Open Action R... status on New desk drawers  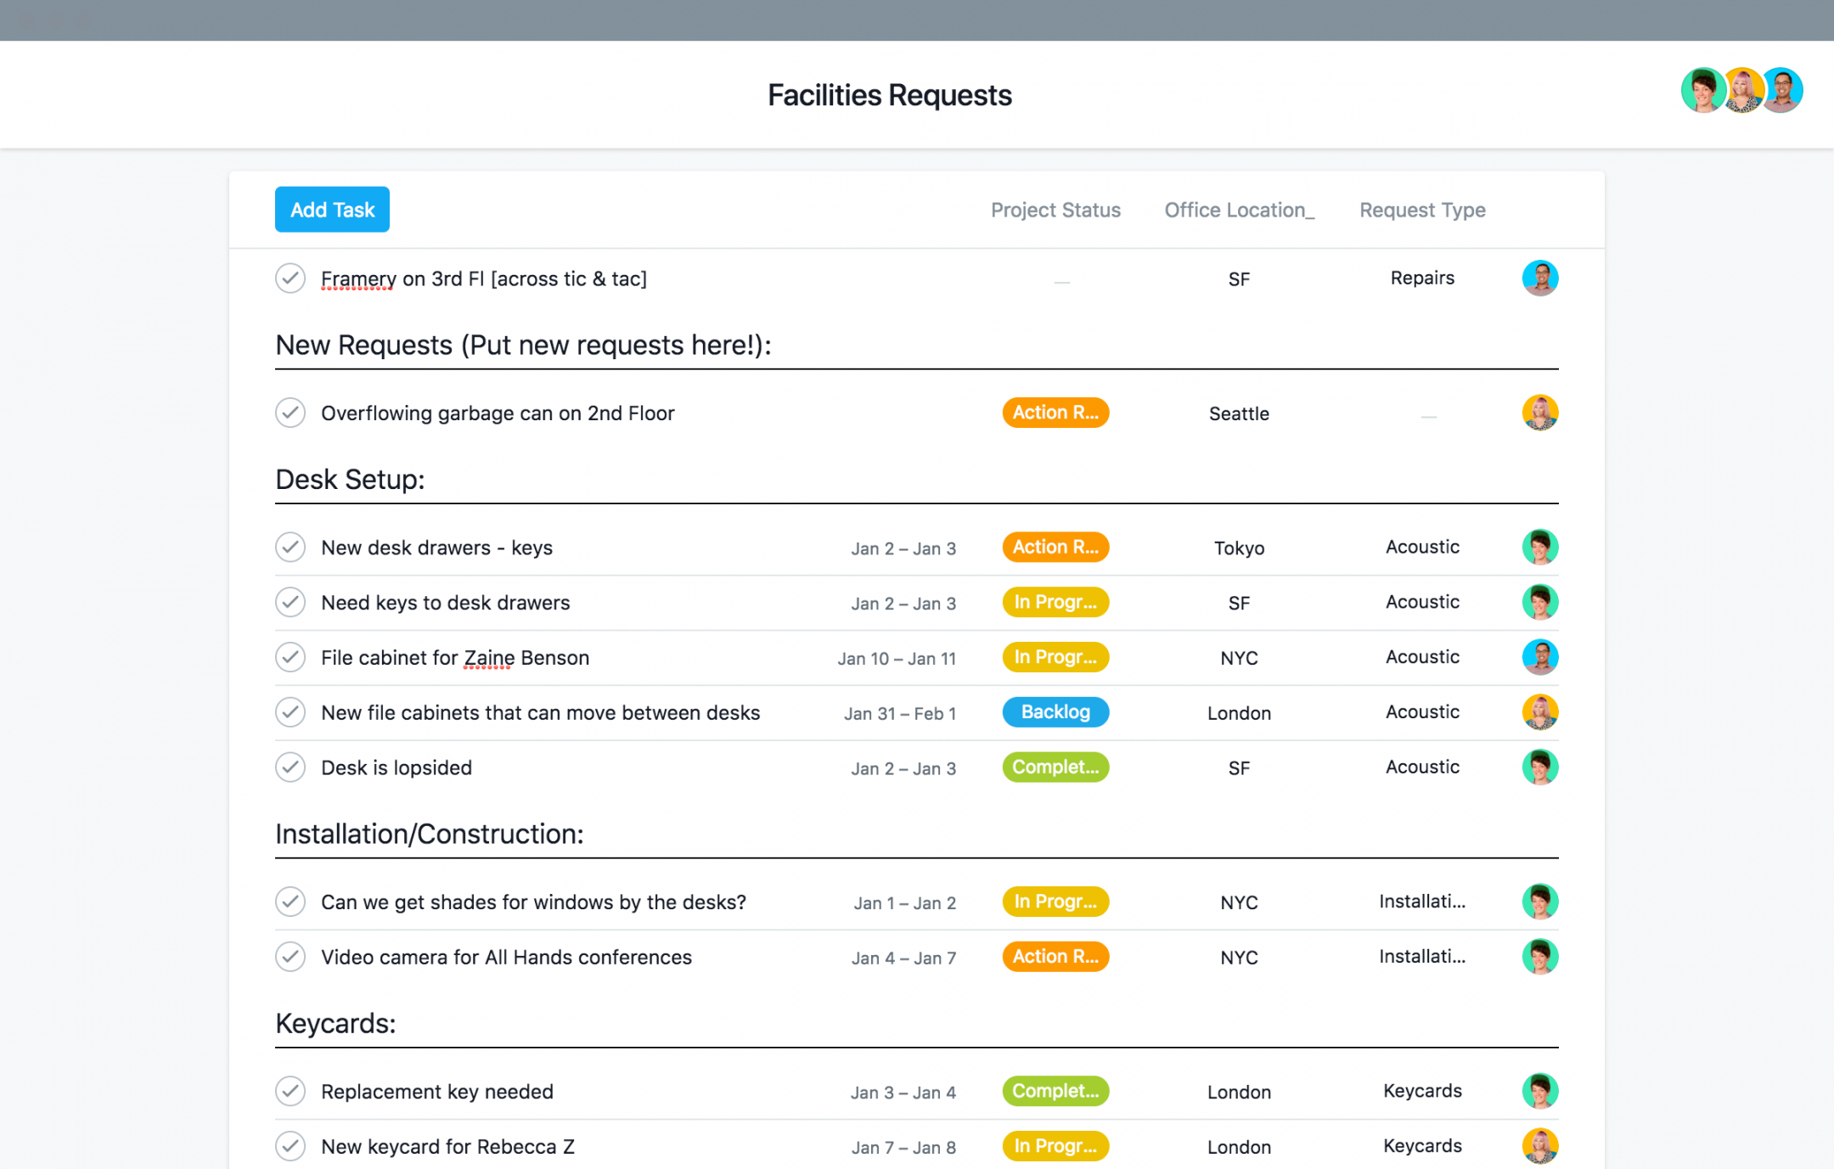pos(1055,548)
